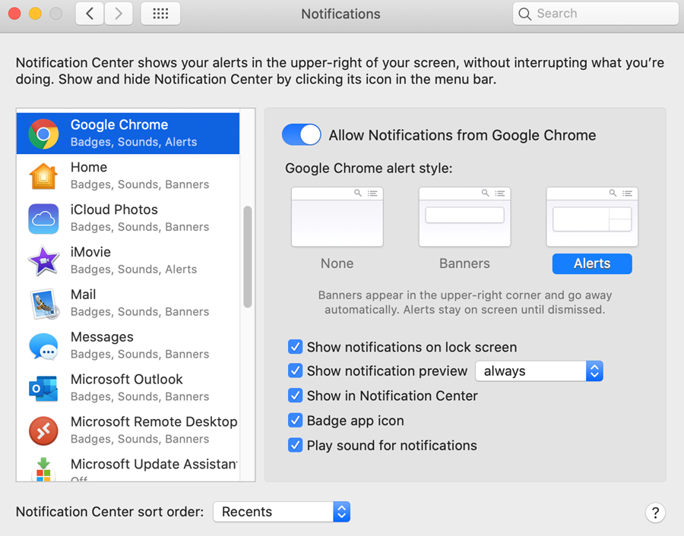This screenshot has height=536, width=684.
Task: Click the Microsoft Remote Desktop icon
Action: (x=43, y=430)
